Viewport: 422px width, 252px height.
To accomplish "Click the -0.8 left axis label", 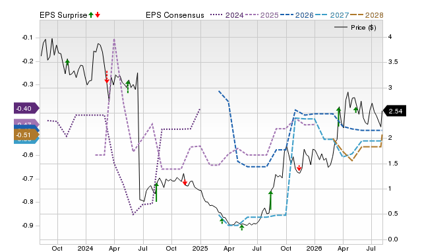I will [x=27, y=202].
